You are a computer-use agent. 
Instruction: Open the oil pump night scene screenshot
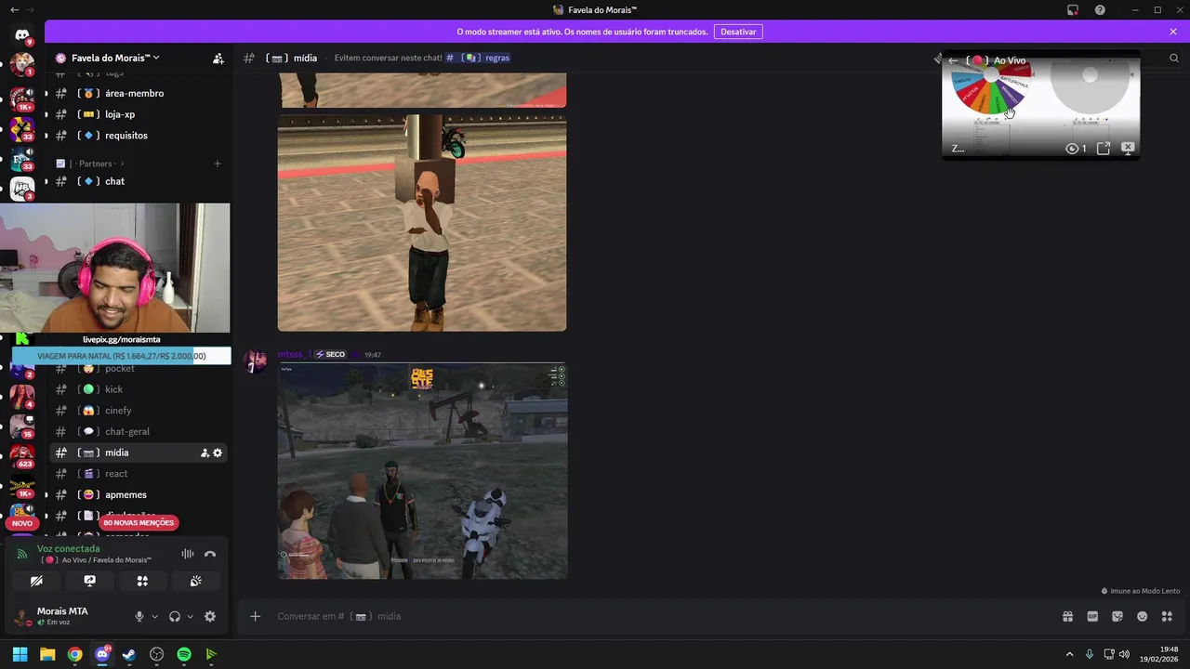422,471
